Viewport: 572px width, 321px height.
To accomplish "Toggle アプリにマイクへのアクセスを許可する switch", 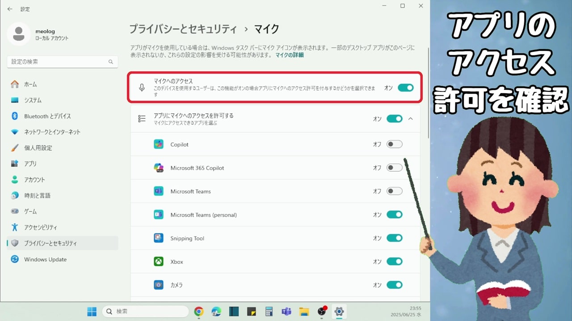I will [x=395, y=119].
